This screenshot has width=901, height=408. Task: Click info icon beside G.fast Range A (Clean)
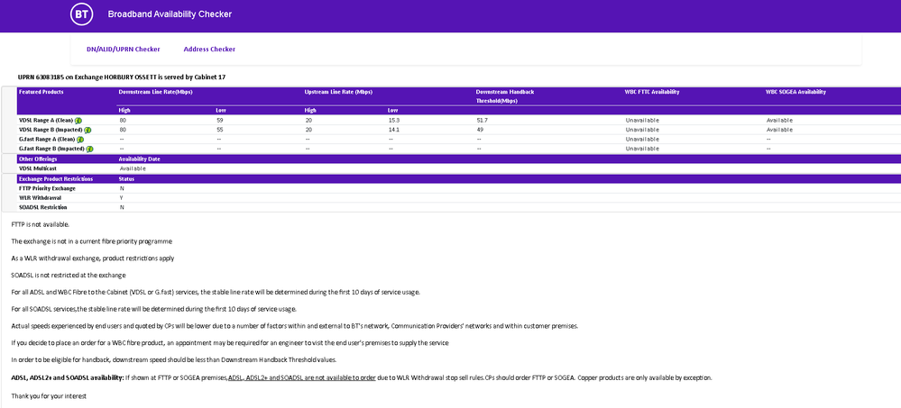click(x=80, y=140)
